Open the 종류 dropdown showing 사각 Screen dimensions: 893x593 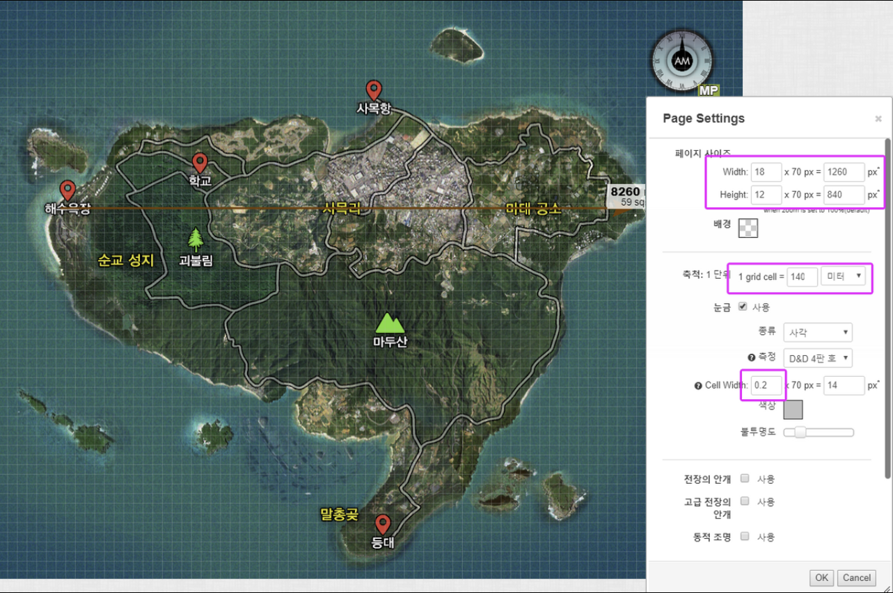[x=818, y=332]
